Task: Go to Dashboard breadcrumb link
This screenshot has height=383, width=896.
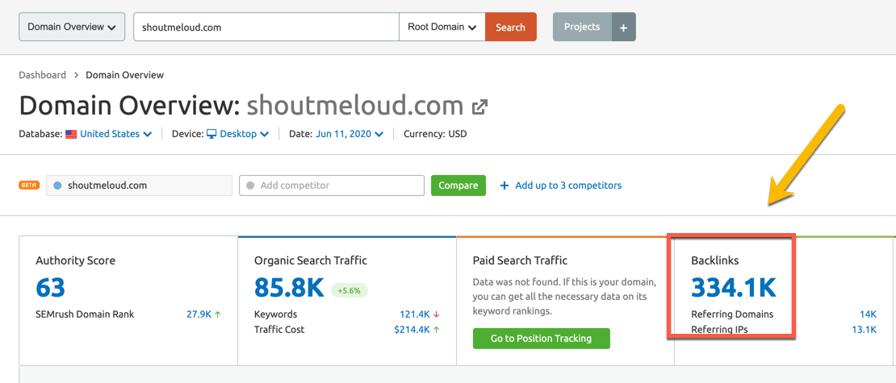Action: click(43, 75)
